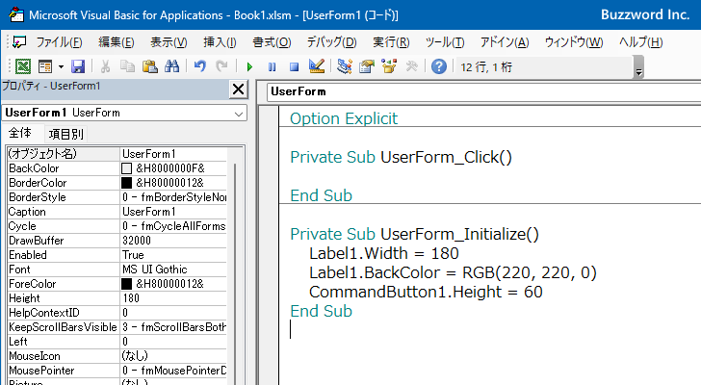Click the VBA application icon in title bar
701x385 pixels.
(x=16, y=14)
